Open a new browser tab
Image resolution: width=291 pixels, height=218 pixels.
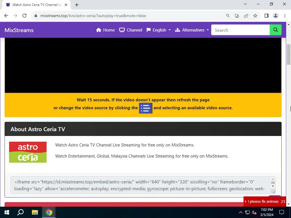pos(77,5)
